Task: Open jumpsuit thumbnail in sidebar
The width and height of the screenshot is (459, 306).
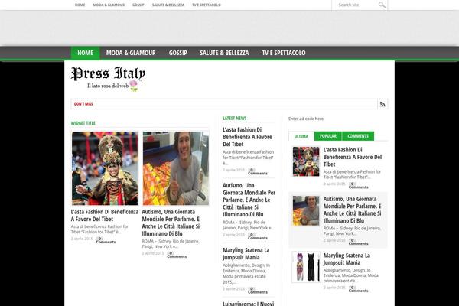Action: click(306, 267)
